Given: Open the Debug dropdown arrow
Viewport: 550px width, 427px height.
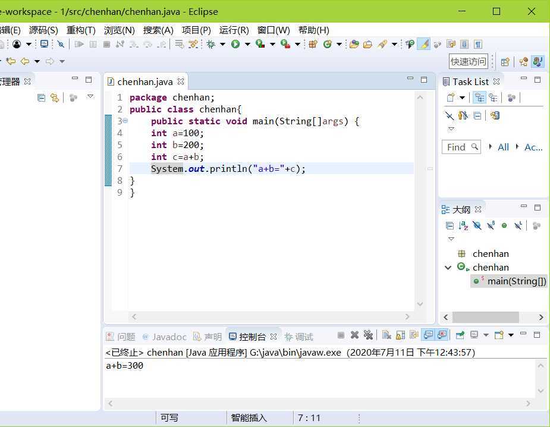Looking at the screenshot, I should coord(222,44).
